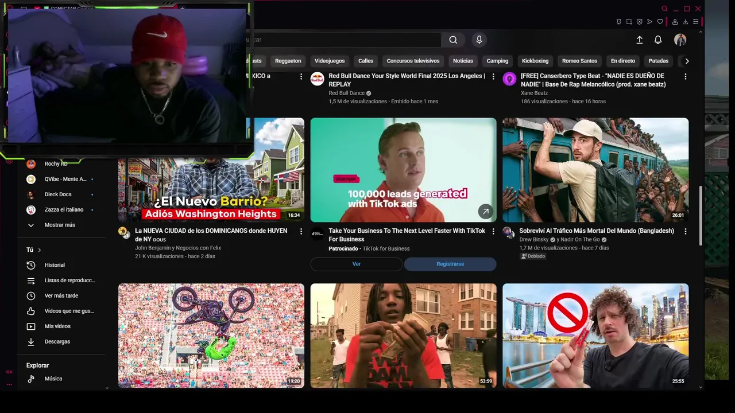Open options menu for Bangladesh video
Image resolution: width=735 pixels, height=413 pixels.
point(685,231)
